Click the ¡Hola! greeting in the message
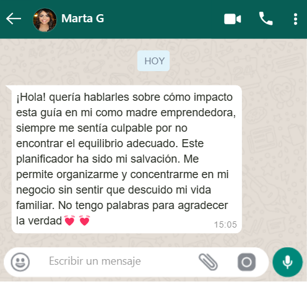This screenshot has width=307, height=282. click(x=31, y=97)
